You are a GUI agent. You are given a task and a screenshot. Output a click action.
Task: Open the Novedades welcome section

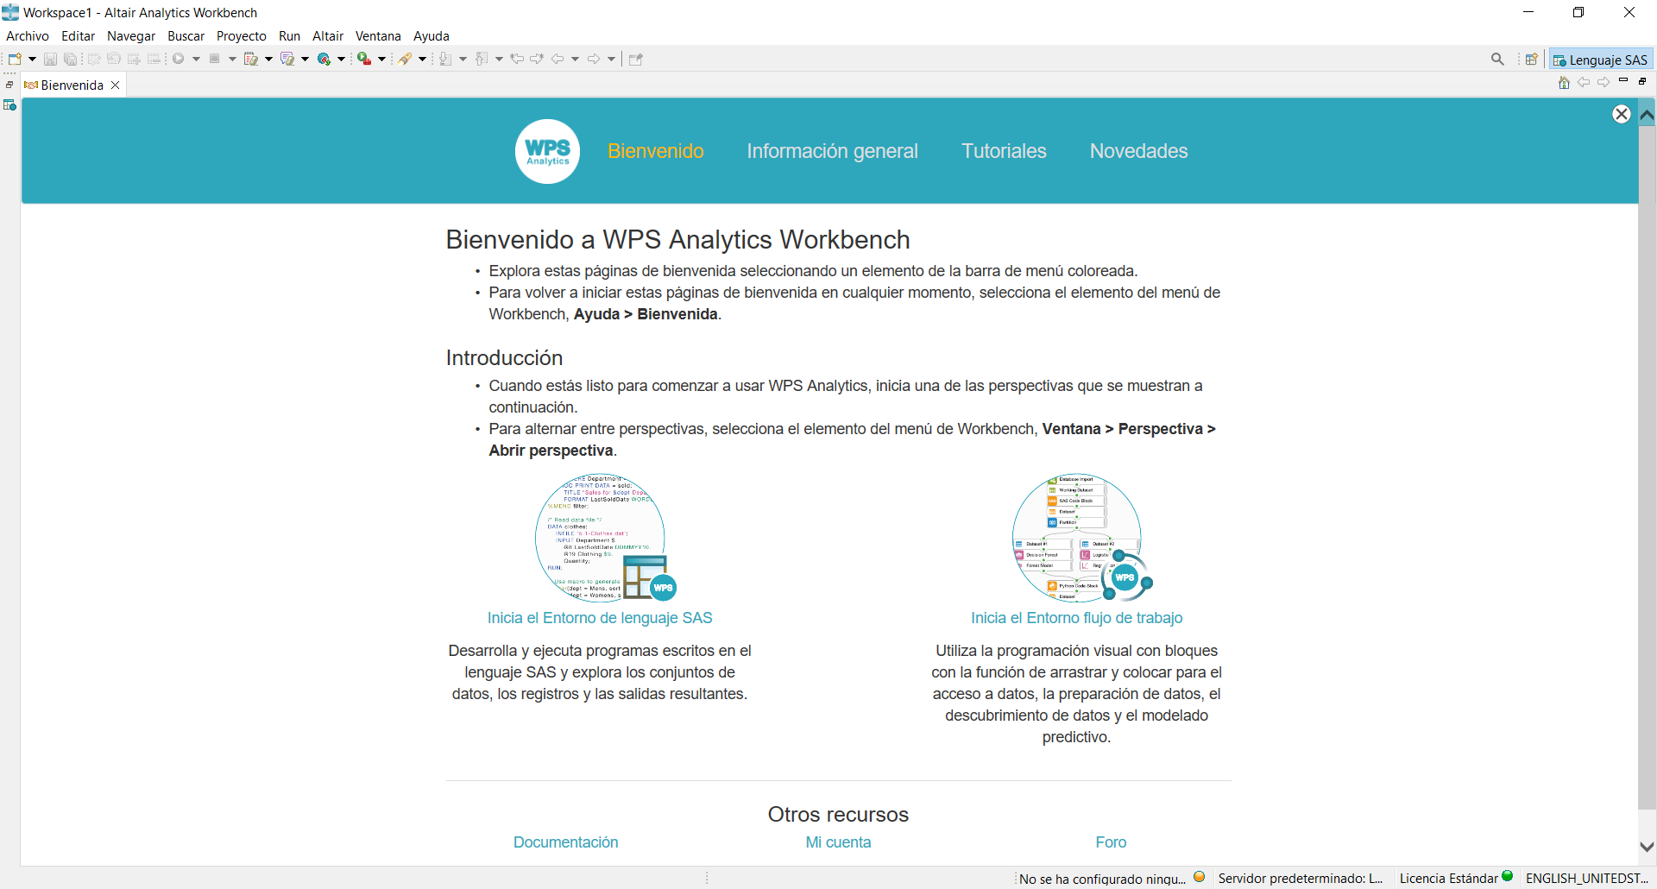point(1139,151)
